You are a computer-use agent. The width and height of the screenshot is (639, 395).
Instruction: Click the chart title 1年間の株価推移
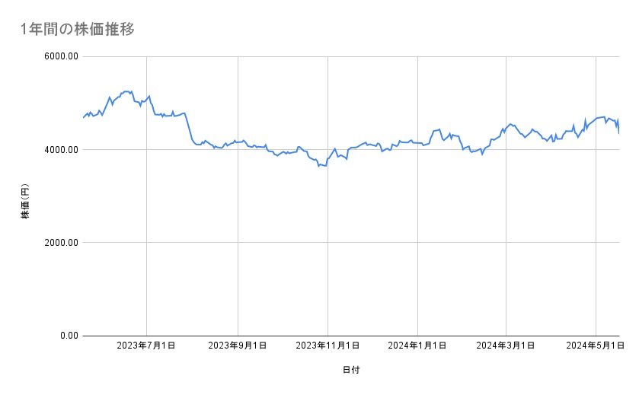[78, 29]
